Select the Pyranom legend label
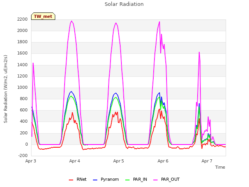 tap(110, 179)
